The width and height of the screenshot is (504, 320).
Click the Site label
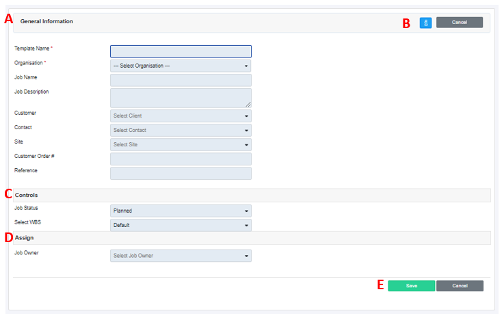(18, 142)
